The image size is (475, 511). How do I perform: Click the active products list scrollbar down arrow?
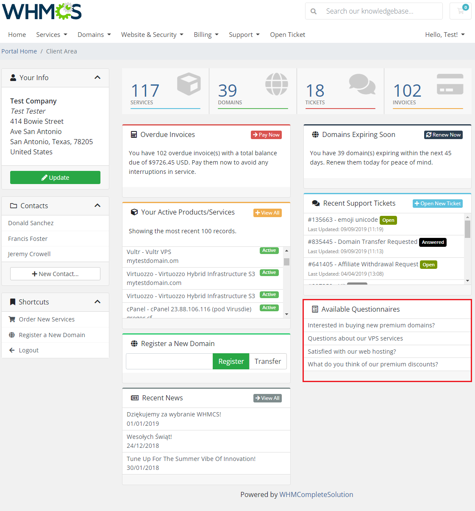tap(287, 314)
